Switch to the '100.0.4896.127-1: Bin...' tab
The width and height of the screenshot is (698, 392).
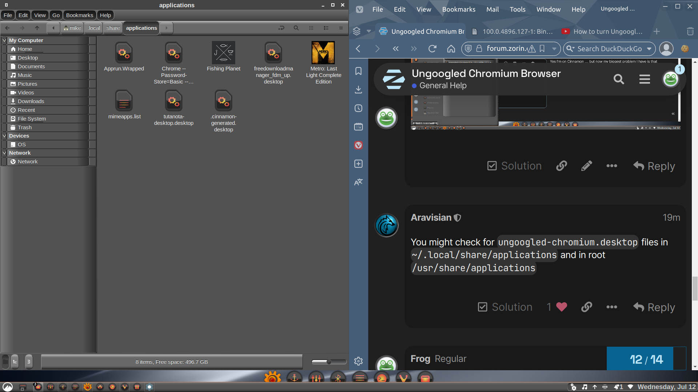pyautogui.click(x=513, y=32)
